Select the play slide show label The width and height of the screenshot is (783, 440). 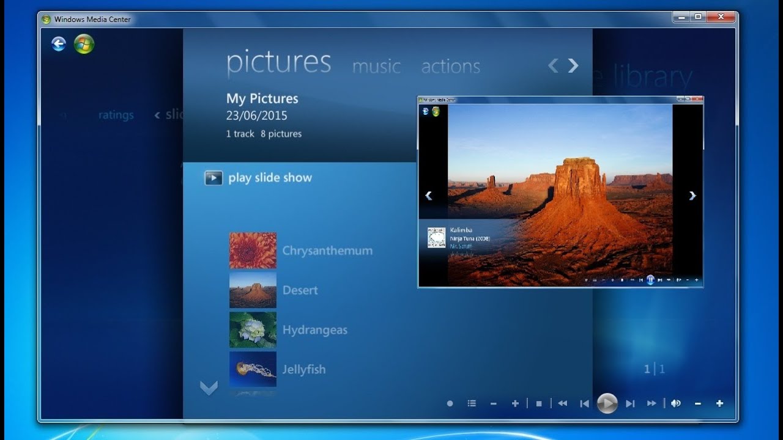tap(270, 178)
